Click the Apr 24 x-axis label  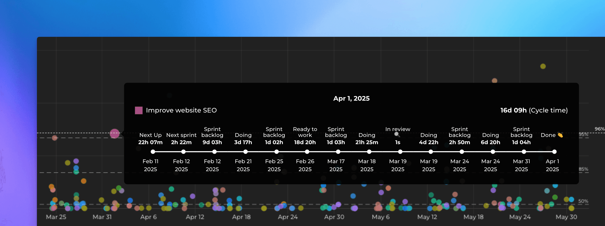click(x=288, y=217)
